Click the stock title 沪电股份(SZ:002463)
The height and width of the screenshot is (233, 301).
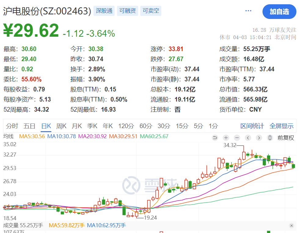pos(47,11)
